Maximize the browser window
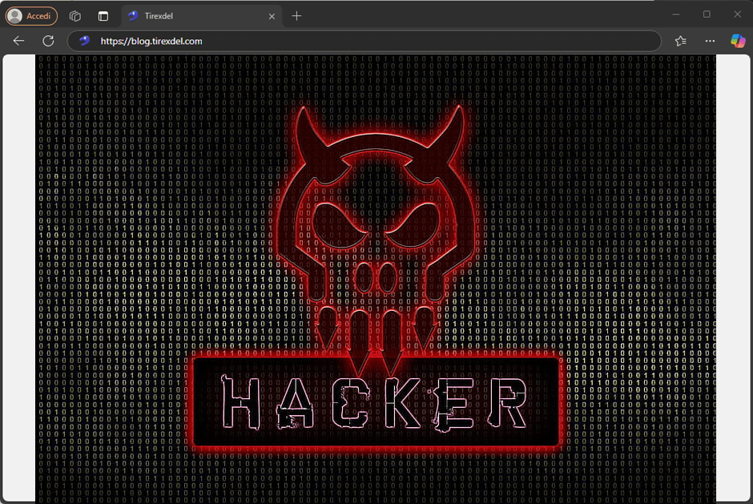 pyautogui.click(x=707, y=14)
